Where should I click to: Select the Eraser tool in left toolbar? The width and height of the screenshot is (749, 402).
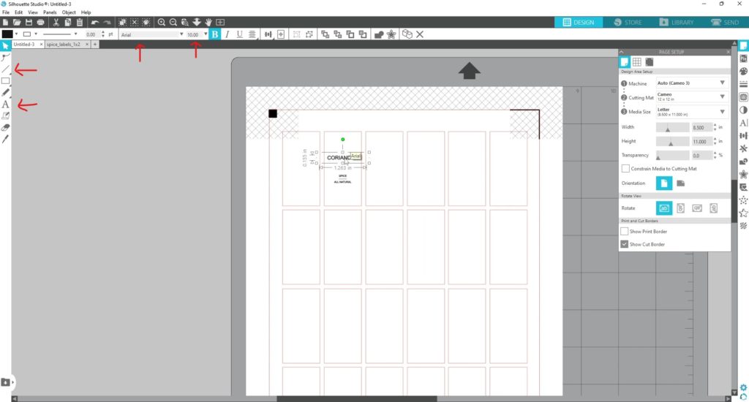[5, 127]
